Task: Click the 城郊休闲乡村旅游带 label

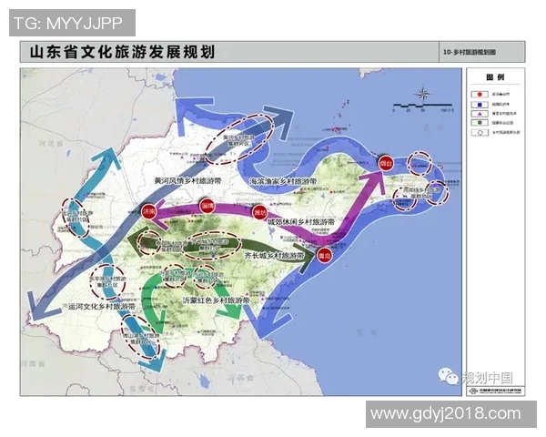Action: click(302, 221)
